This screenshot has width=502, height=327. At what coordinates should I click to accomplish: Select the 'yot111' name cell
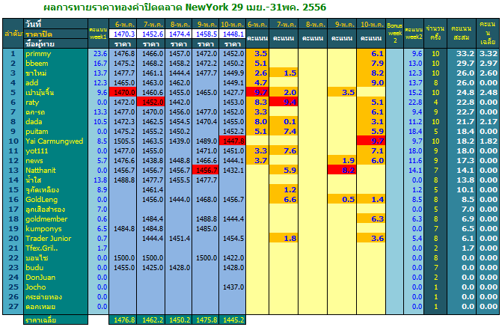[56, 151]
